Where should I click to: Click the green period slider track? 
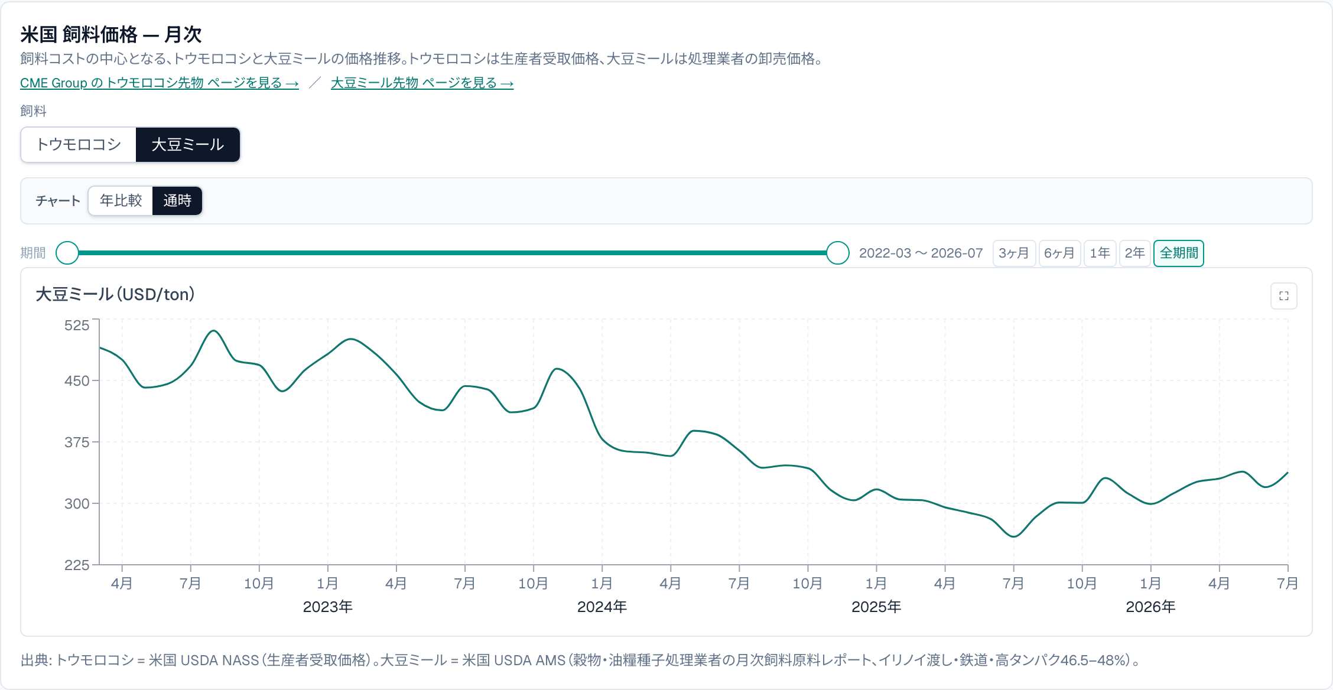(453, 253)
